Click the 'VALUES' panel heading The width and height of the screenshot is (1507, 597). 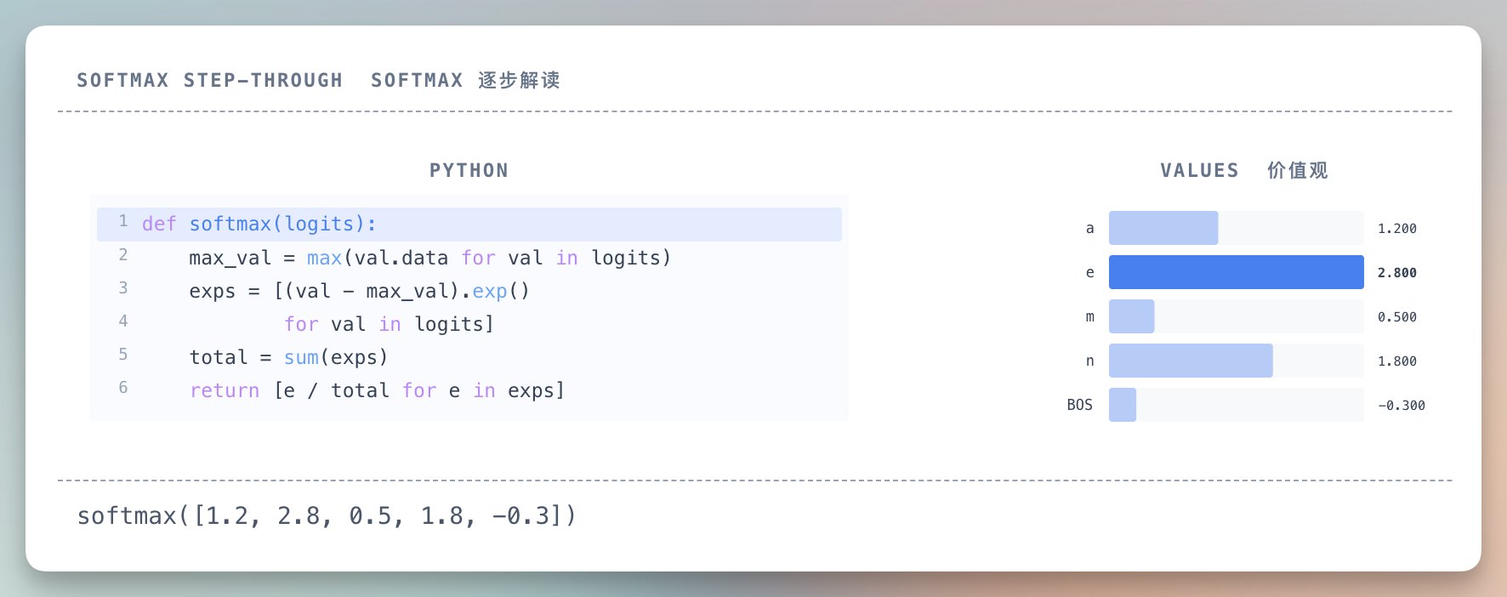click(1199, 170)
